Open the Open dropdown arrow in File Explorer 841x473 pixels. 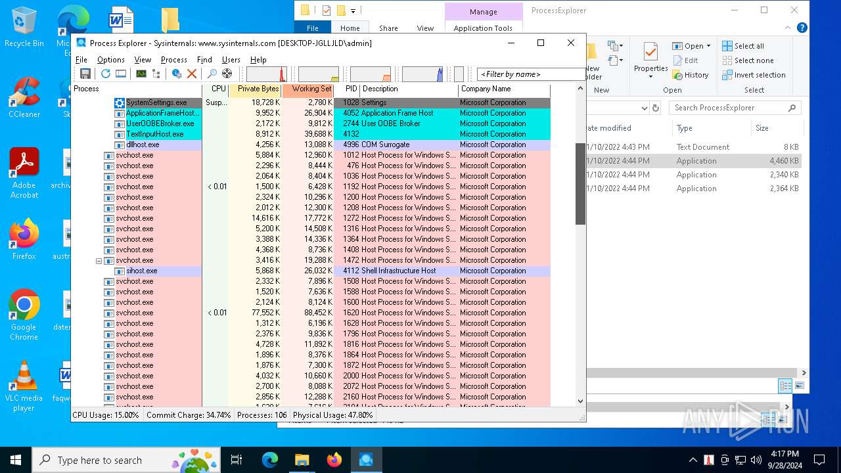click(708, 46)
